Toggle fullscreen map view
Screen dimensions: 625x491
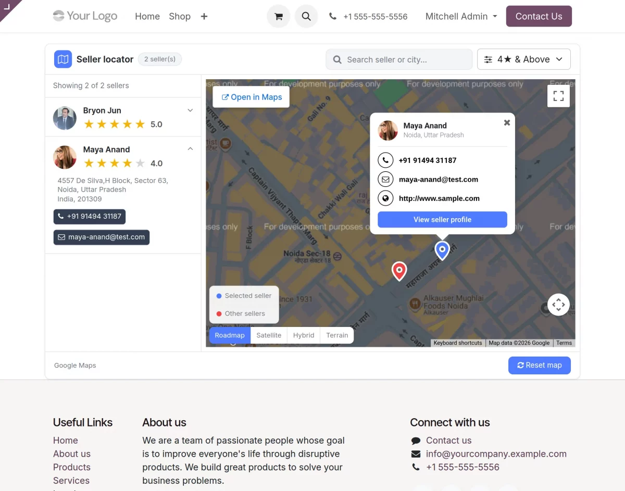(x=558, y=96)
